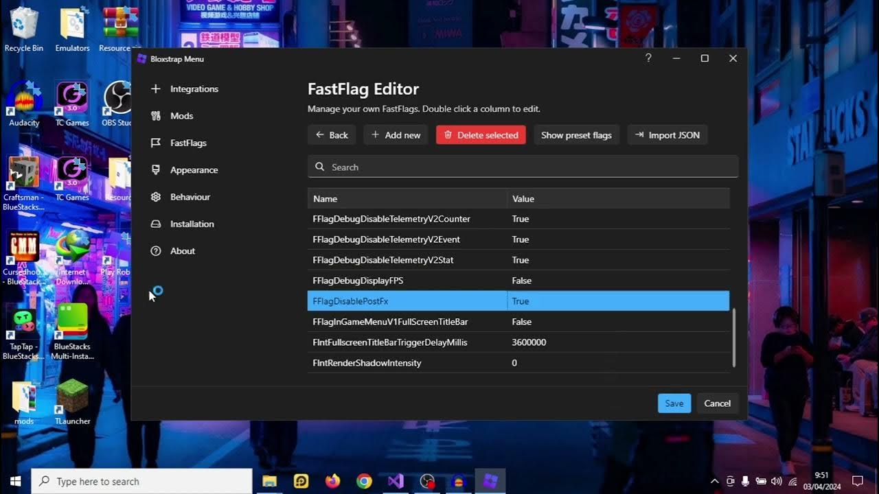This screenshot has height=494, width=879.
Task: Click the Name column header
Action: (x=407, y=198)
